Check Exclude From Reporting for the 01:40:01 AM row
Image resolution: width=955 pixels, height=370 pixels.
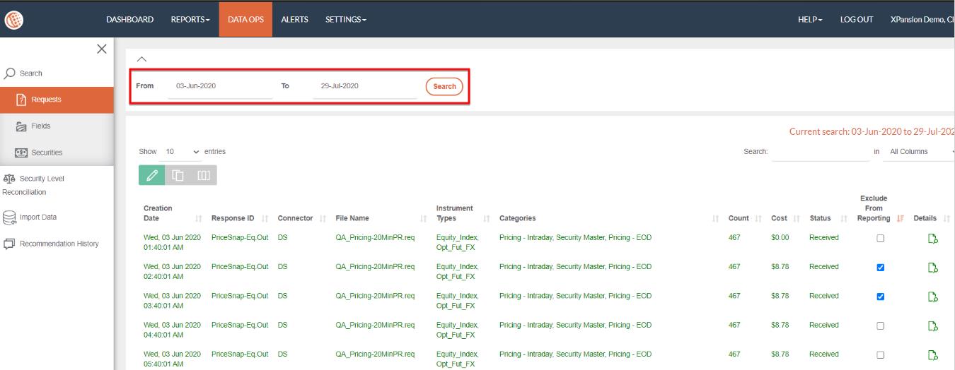click(x=881, y=239)
